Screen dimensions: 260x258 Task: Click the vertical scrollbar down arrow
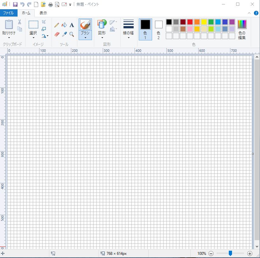257,247
